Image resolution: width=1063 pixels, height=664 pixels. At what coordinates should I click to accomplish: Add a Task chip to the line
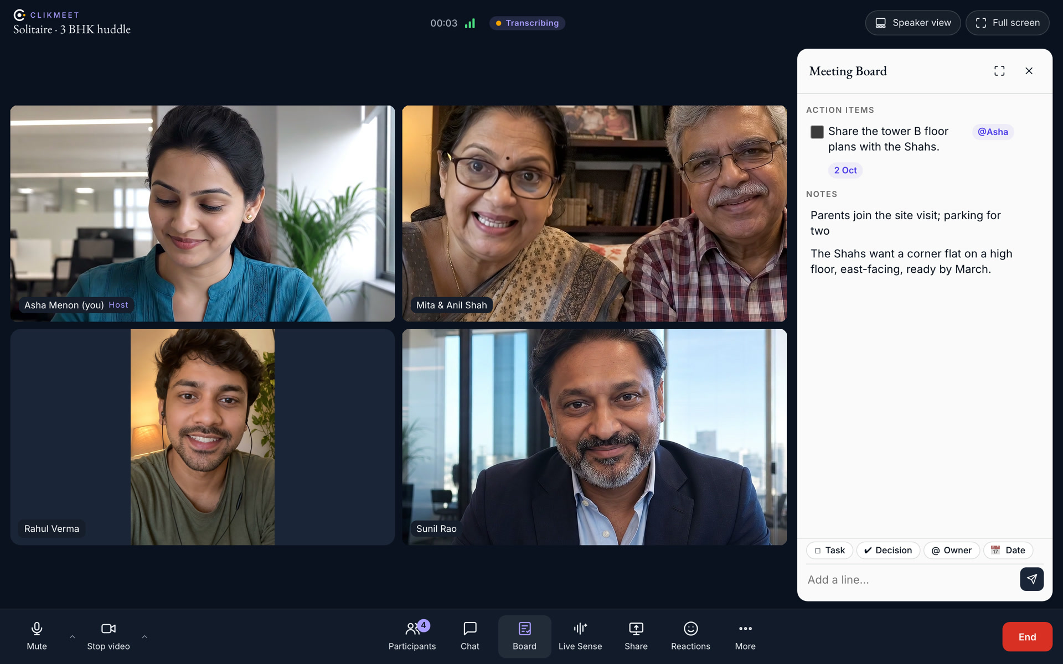(829, 550)
